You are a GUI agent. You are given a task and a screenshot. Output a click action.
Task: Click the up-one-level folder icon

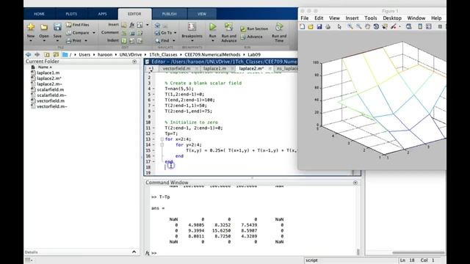(x=47, y=54)
